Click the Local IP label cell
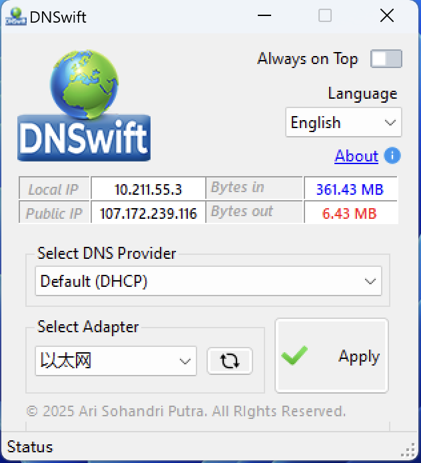421x463 pixels. pyautogui.click(x=54, y=189)
